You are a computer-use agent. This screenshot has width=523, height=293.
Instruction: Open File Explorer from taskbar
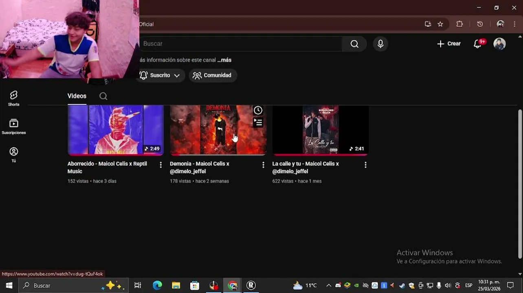(176, 286)
